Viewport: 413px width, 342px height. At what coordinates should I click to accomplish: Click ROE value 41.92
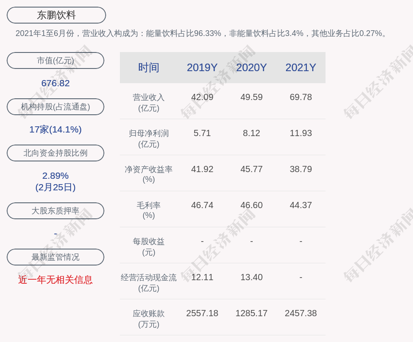pyautogui.click(x=202, y=169)
